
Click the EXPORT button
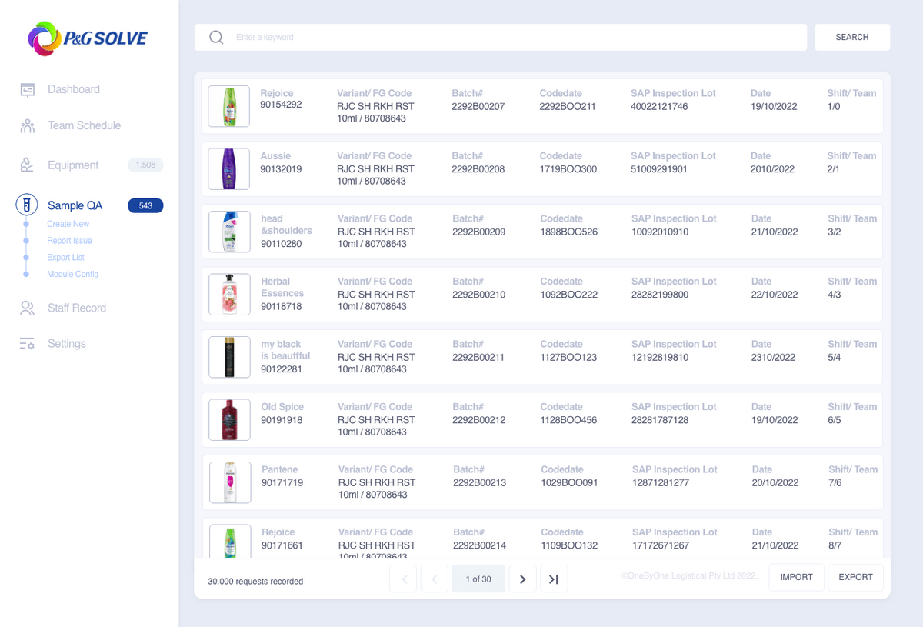tap(855, 578)
